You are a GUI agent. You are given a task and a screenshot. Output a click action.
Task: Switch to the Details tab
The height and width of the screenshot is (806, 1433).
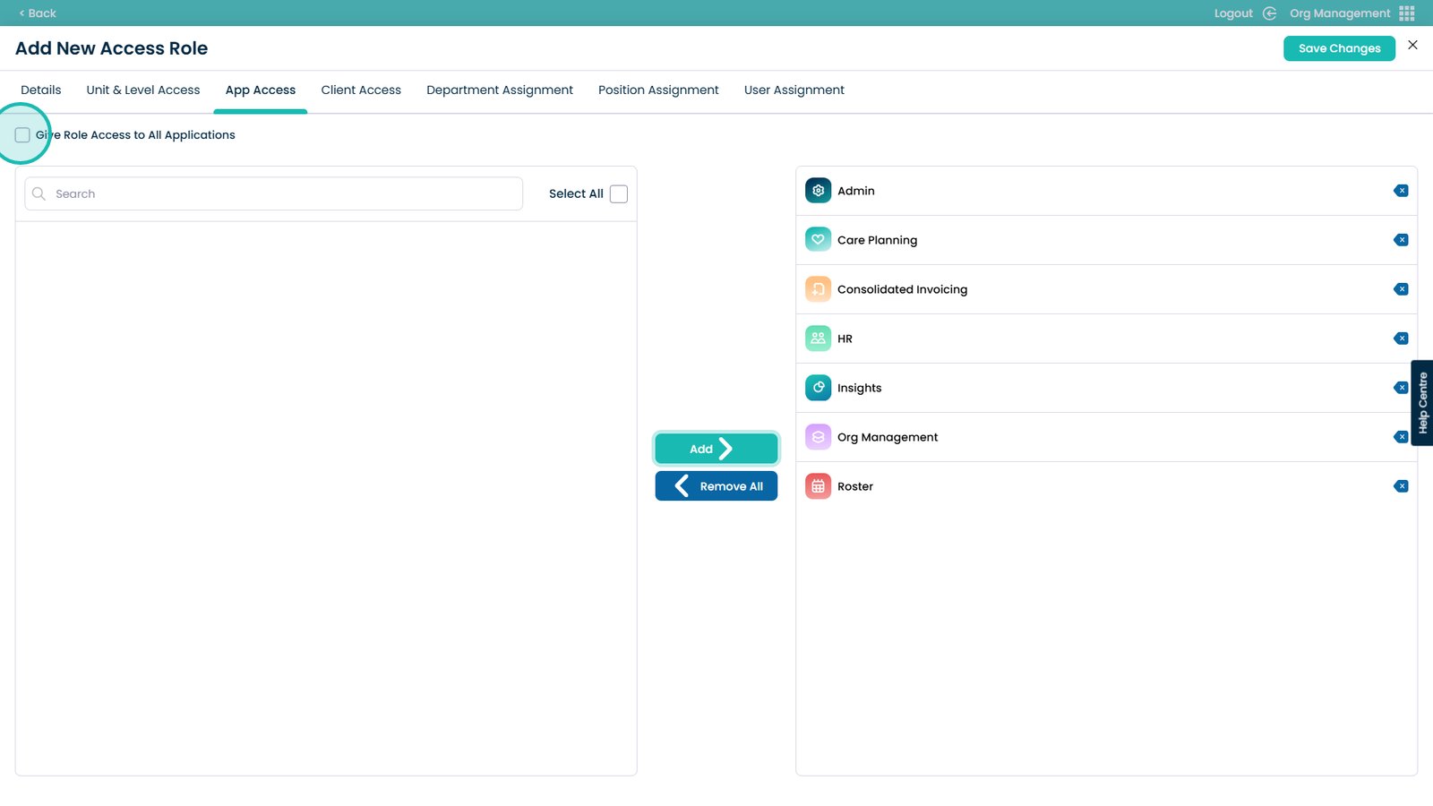(41, 90)
